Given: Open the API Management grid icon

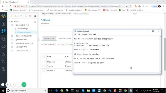Looking at the screenshot, I should click(x=3, y=31).
